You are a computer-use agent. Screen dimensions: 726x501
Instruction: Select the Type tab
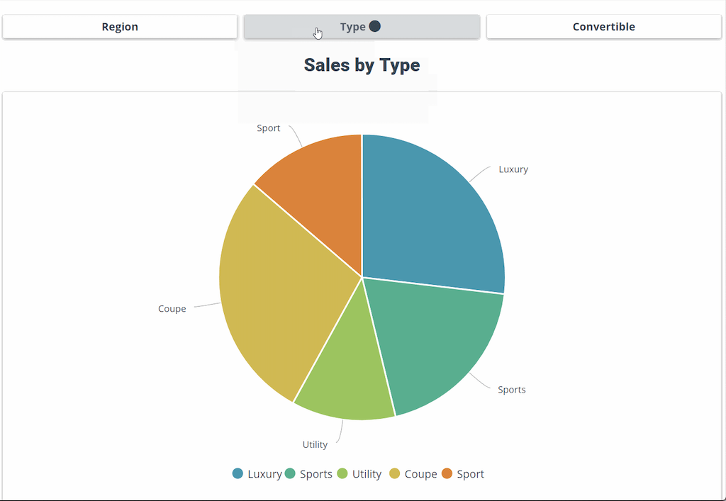(x=362, y=27)
